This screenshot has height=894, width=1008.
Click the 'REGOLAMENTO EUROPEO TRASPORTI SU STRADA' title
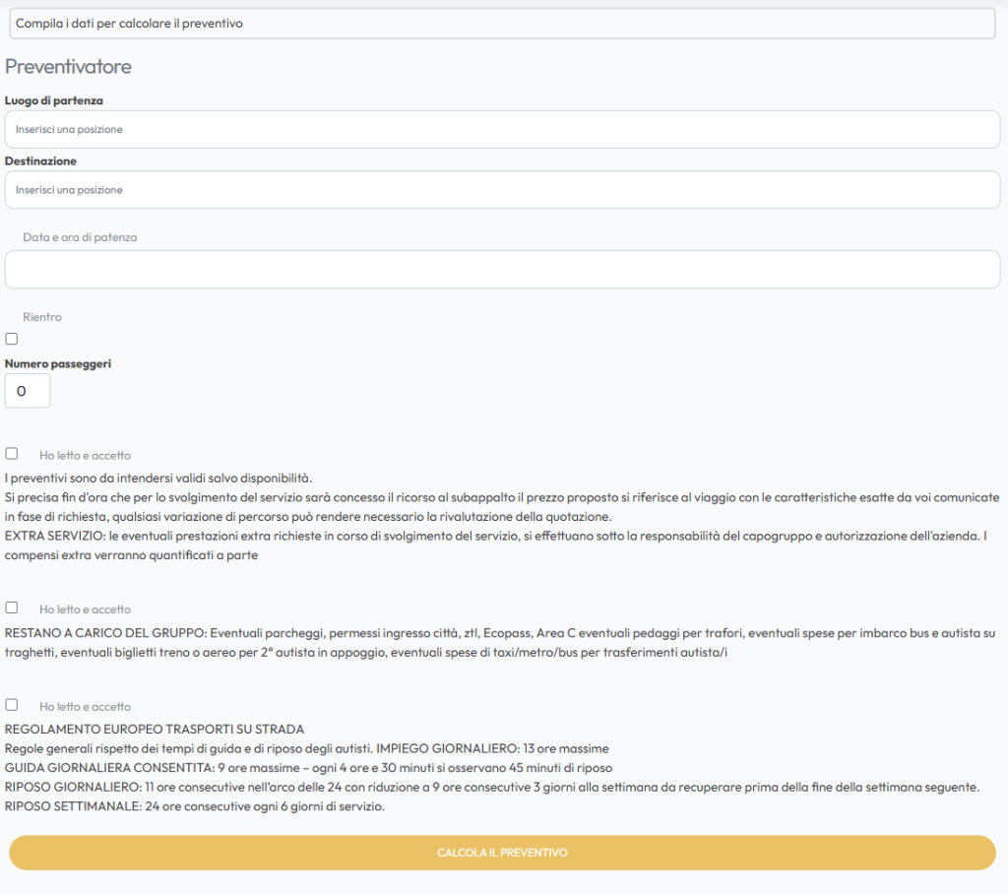pos(155,730)
